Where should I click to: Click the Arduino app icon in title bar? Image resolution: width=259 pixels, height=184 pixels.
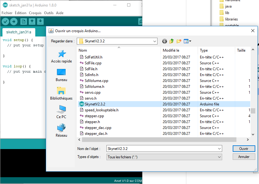(x=5, y=5)
